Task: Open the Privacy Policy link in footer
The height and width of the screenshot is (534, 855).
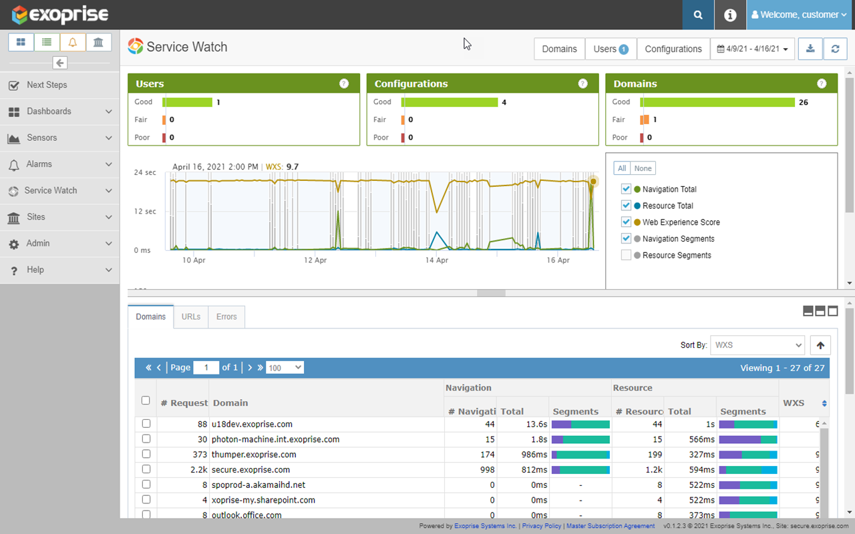Action: coord(541,526)
